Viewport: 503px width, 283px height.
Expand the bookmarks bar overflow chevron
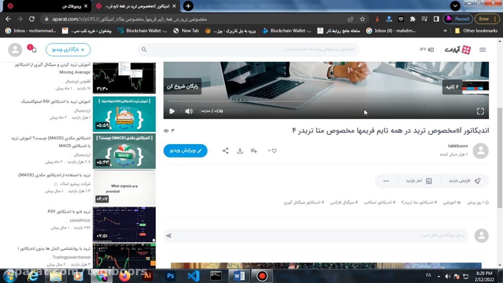click(x=445, y=31)
